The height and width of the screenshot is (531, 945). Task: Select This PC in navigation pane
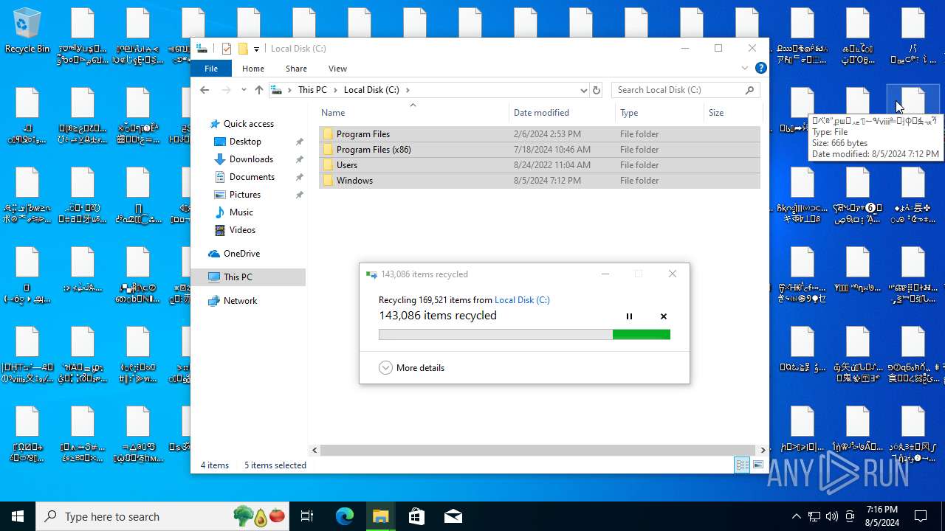tap(248, 277)
